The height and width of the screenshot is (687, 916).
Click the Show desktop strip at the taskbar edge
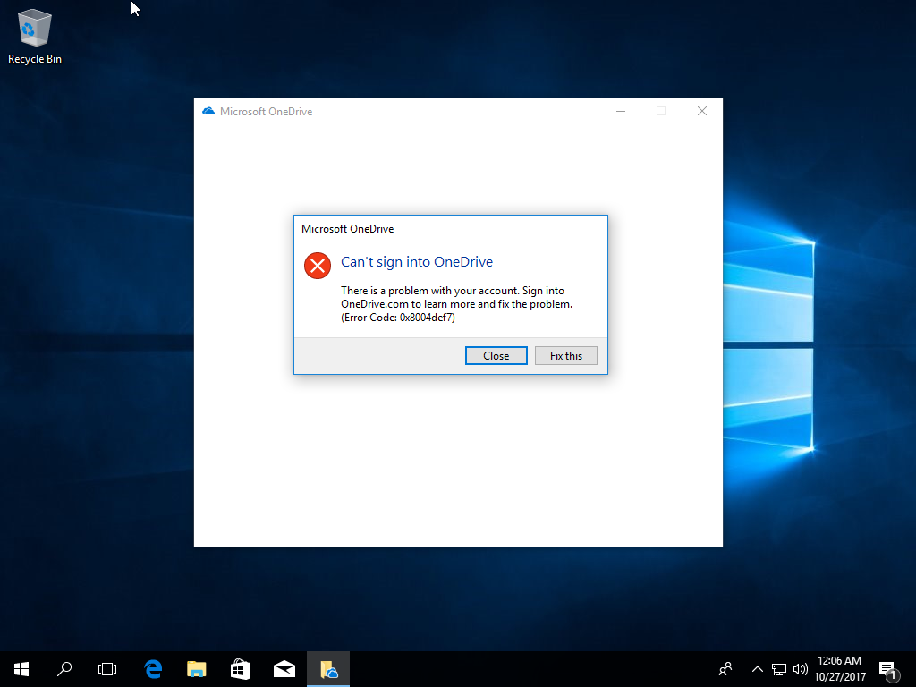pyautogui.click(x=913, y=669)
